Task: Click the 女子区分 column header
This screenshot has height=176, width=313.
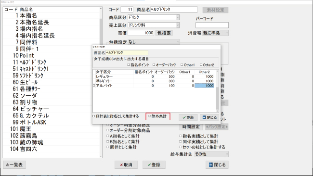Action: coord(114,72)
